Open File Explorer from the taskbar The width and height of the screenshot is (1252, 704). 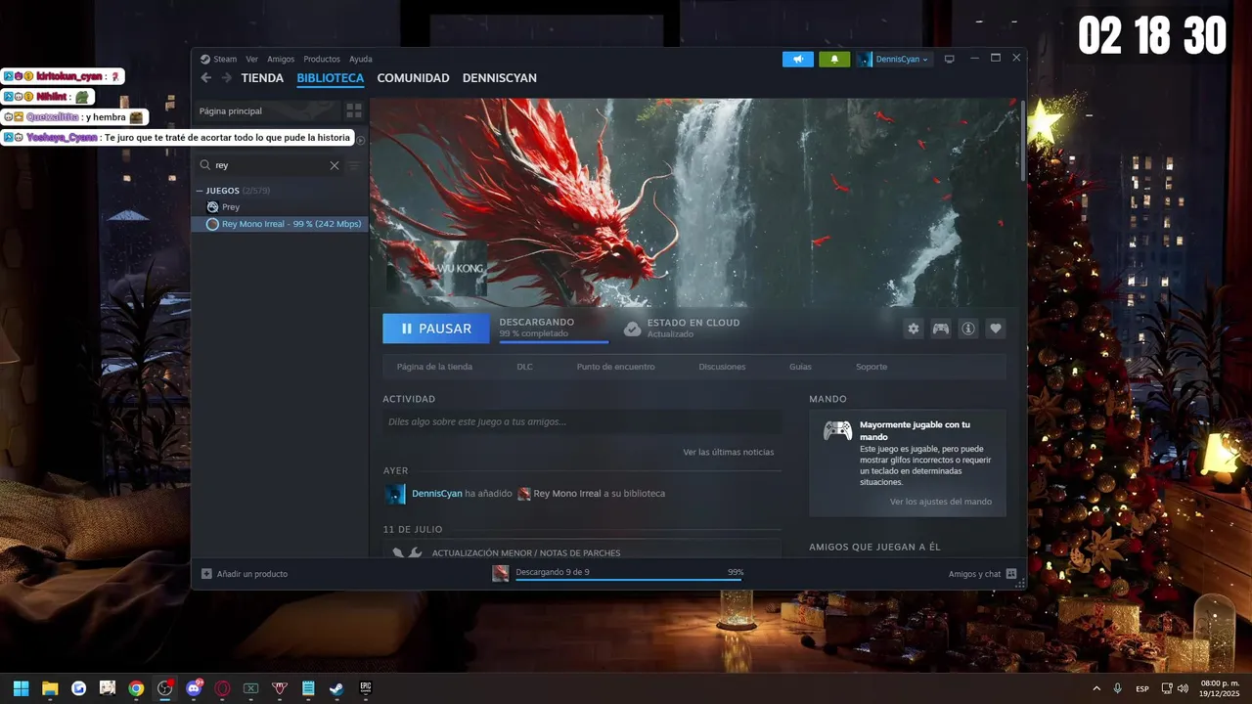pos(50,688)
